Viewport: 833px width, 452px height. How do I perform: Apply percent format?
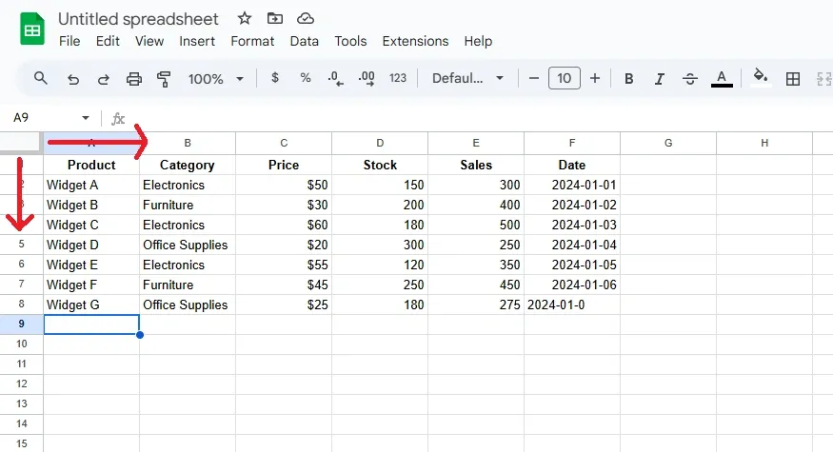click(x=306, y=78)
